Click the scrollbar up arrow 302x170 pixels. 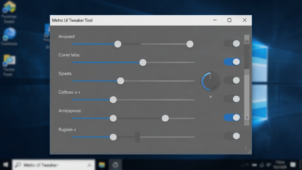247,42
